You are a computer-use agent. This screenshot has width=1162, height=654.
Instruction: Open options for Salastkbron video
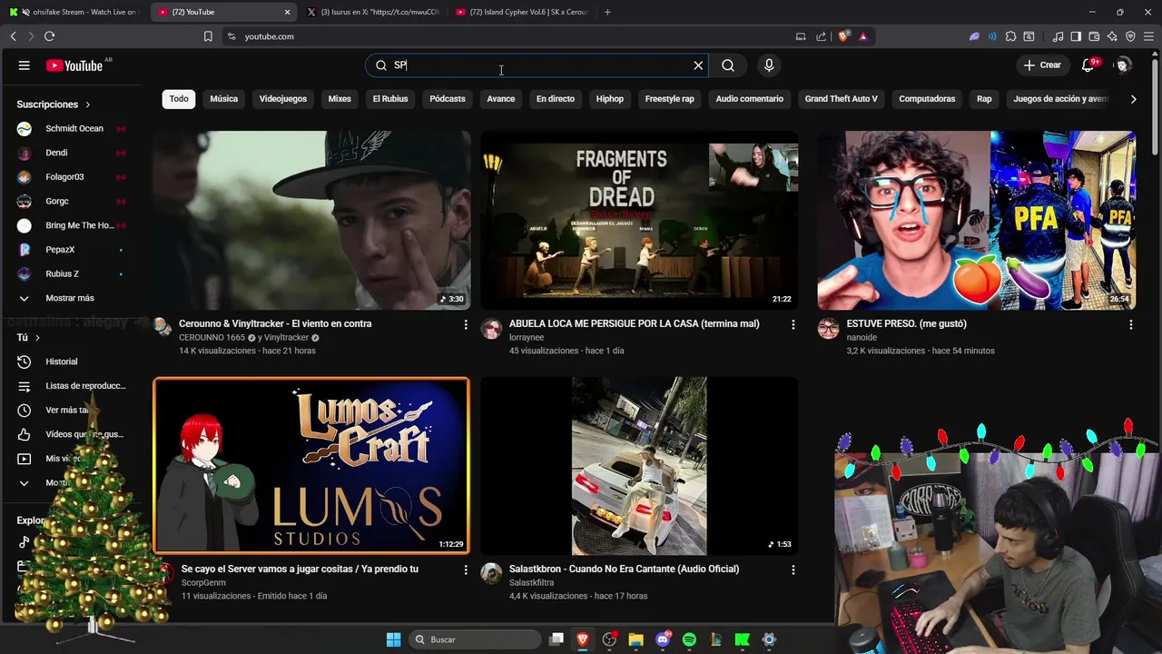[x=793, y=570]
